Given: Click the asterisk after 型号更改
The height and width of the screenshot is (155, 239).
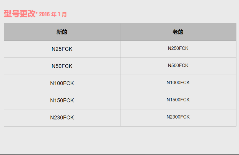Looking at the screenshot, I should click(37, 13).
